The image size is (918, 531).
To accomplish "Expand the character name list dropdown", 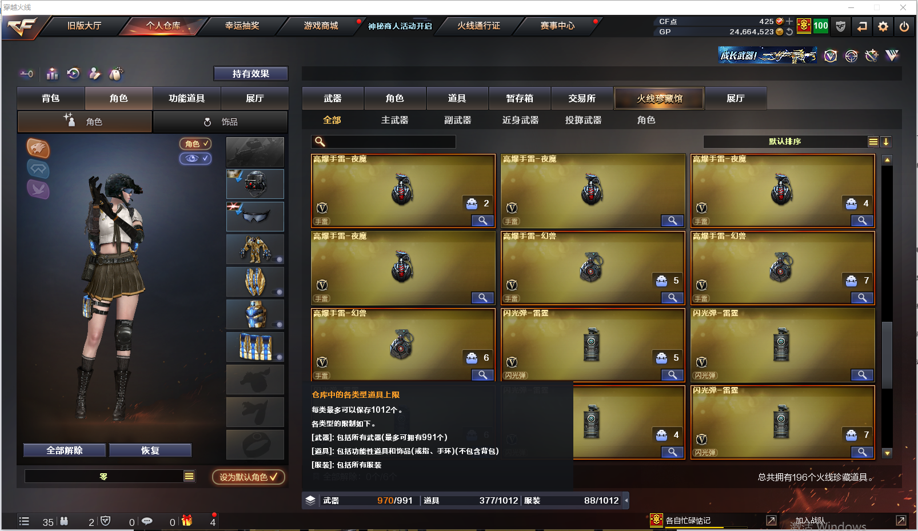I will (189, 476).
